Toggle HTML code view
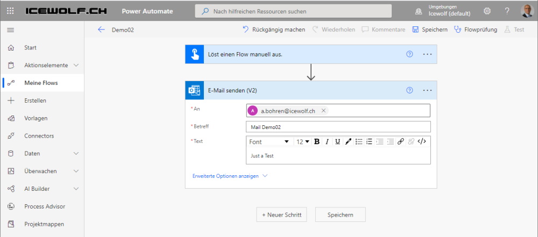This screenshot has height=237, width=538. [422, 141]
